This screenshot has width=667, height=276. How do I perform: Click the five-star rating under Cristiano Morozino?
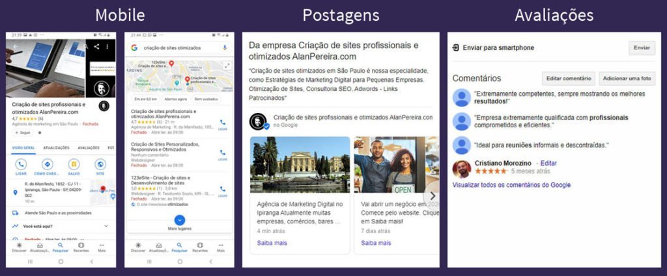click(x=491, y=171)
